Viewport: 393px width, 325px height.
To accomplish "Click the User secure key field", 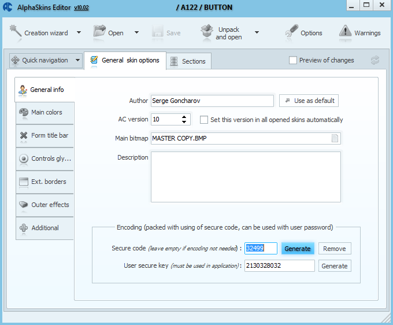I will [x=280, y=265].
